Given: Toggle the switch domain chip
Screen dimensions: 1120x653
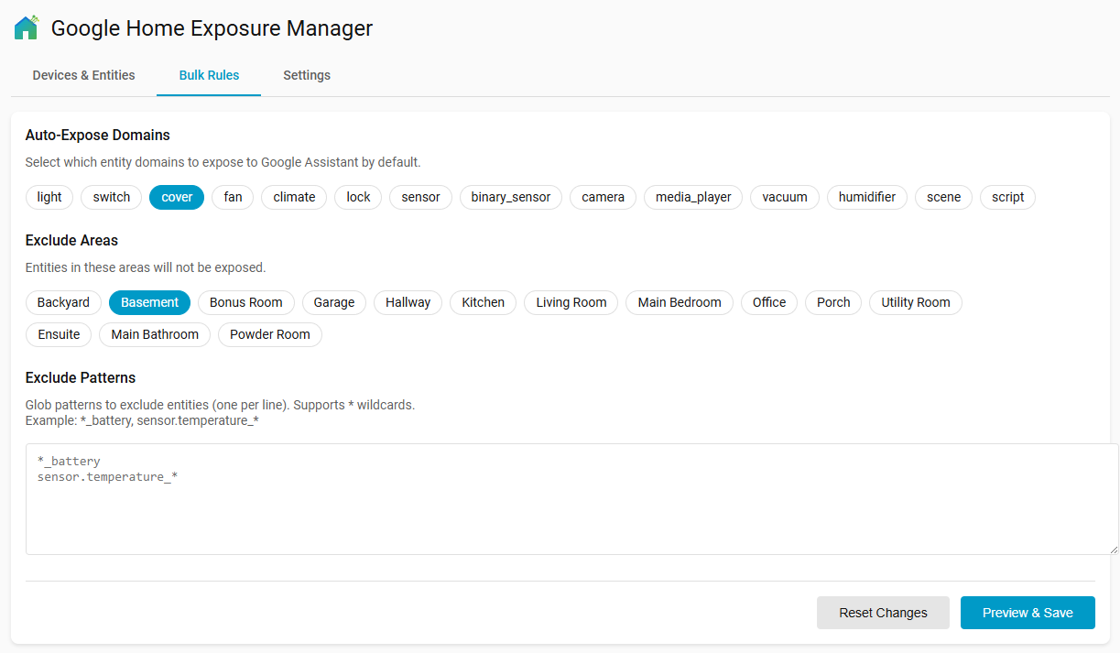Looking at the screenshot, I should 112,197.
